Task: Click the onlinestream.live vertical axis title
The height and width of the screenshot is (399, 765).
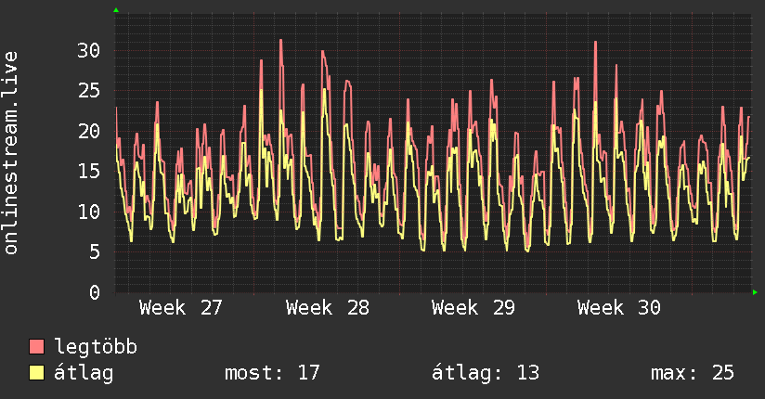Action: [x=10, y=153]
